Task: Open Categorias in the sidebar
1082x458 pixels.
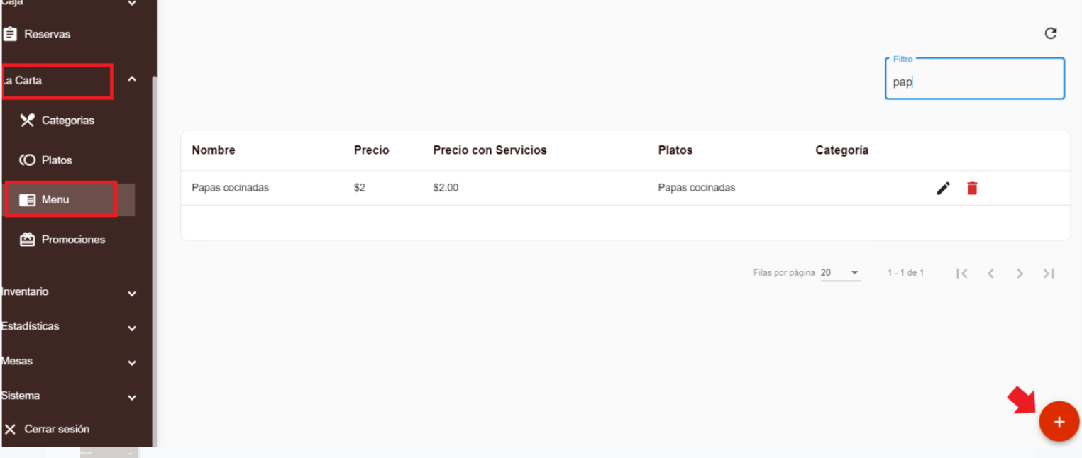Action: pos(67,121)
